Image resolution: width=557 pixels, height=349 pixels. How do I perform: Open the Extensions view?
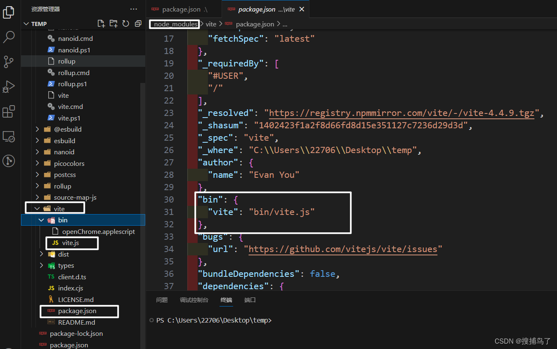coord(9,111)
